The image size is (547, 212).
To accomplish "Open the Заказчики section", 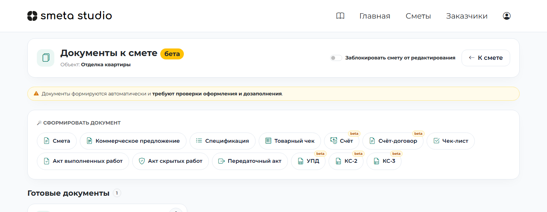I will click(x=467, y=16).
